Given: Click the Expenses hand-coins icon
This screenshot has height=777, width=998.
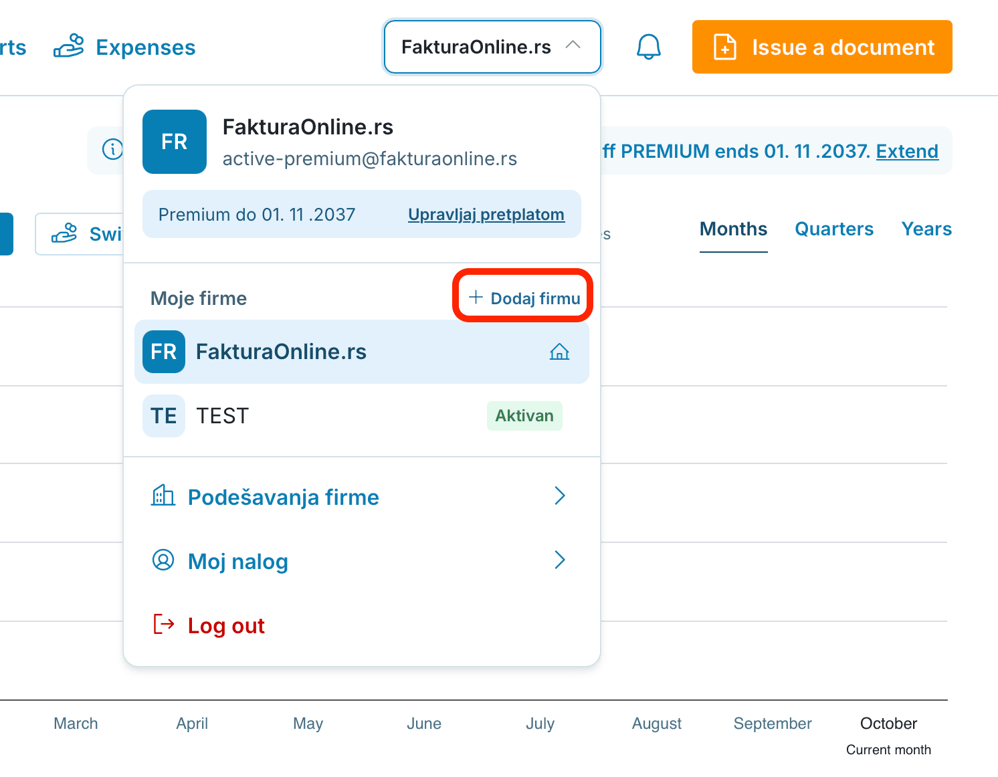Looking at the screenshot, I should tap(69, 46).
